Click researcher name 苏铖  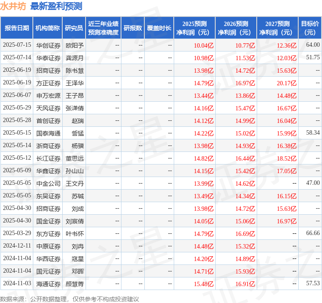(78, 196)
